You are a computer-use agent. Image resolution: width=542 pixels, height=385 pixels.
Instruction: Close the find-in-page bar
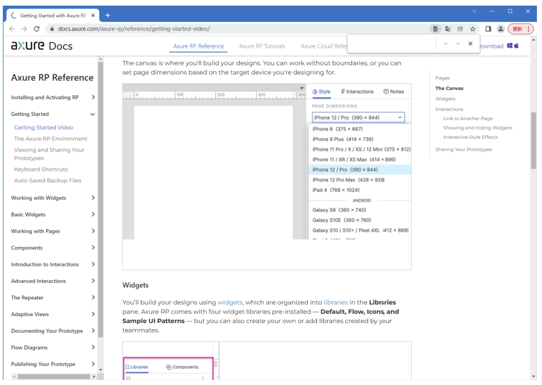[x=470, y=44]
